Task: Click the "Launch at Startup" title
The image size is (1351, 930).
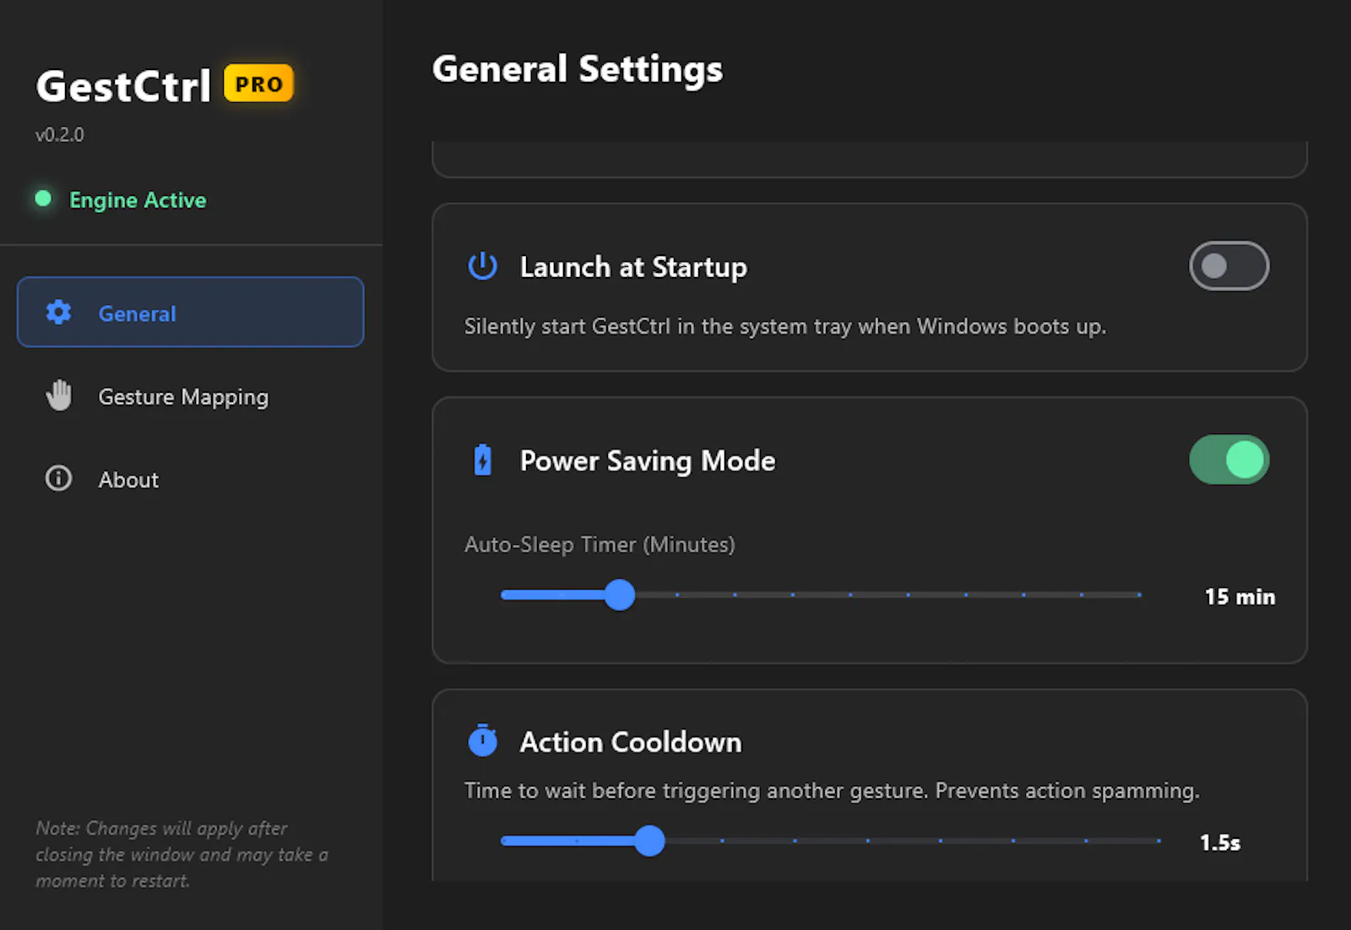Action: pyautogui.click(x=633, y=267)
